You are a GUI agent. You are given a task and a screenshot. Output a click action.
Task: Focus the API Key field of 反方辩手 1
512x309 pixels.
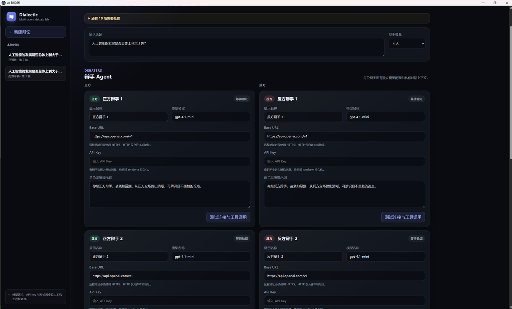pyautogui.click(x=344, y=161)
